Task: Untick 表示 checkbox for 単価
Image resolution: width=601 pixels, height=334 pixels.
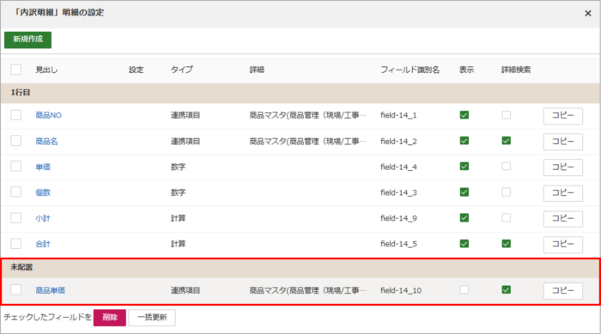Action: (464, 166)
